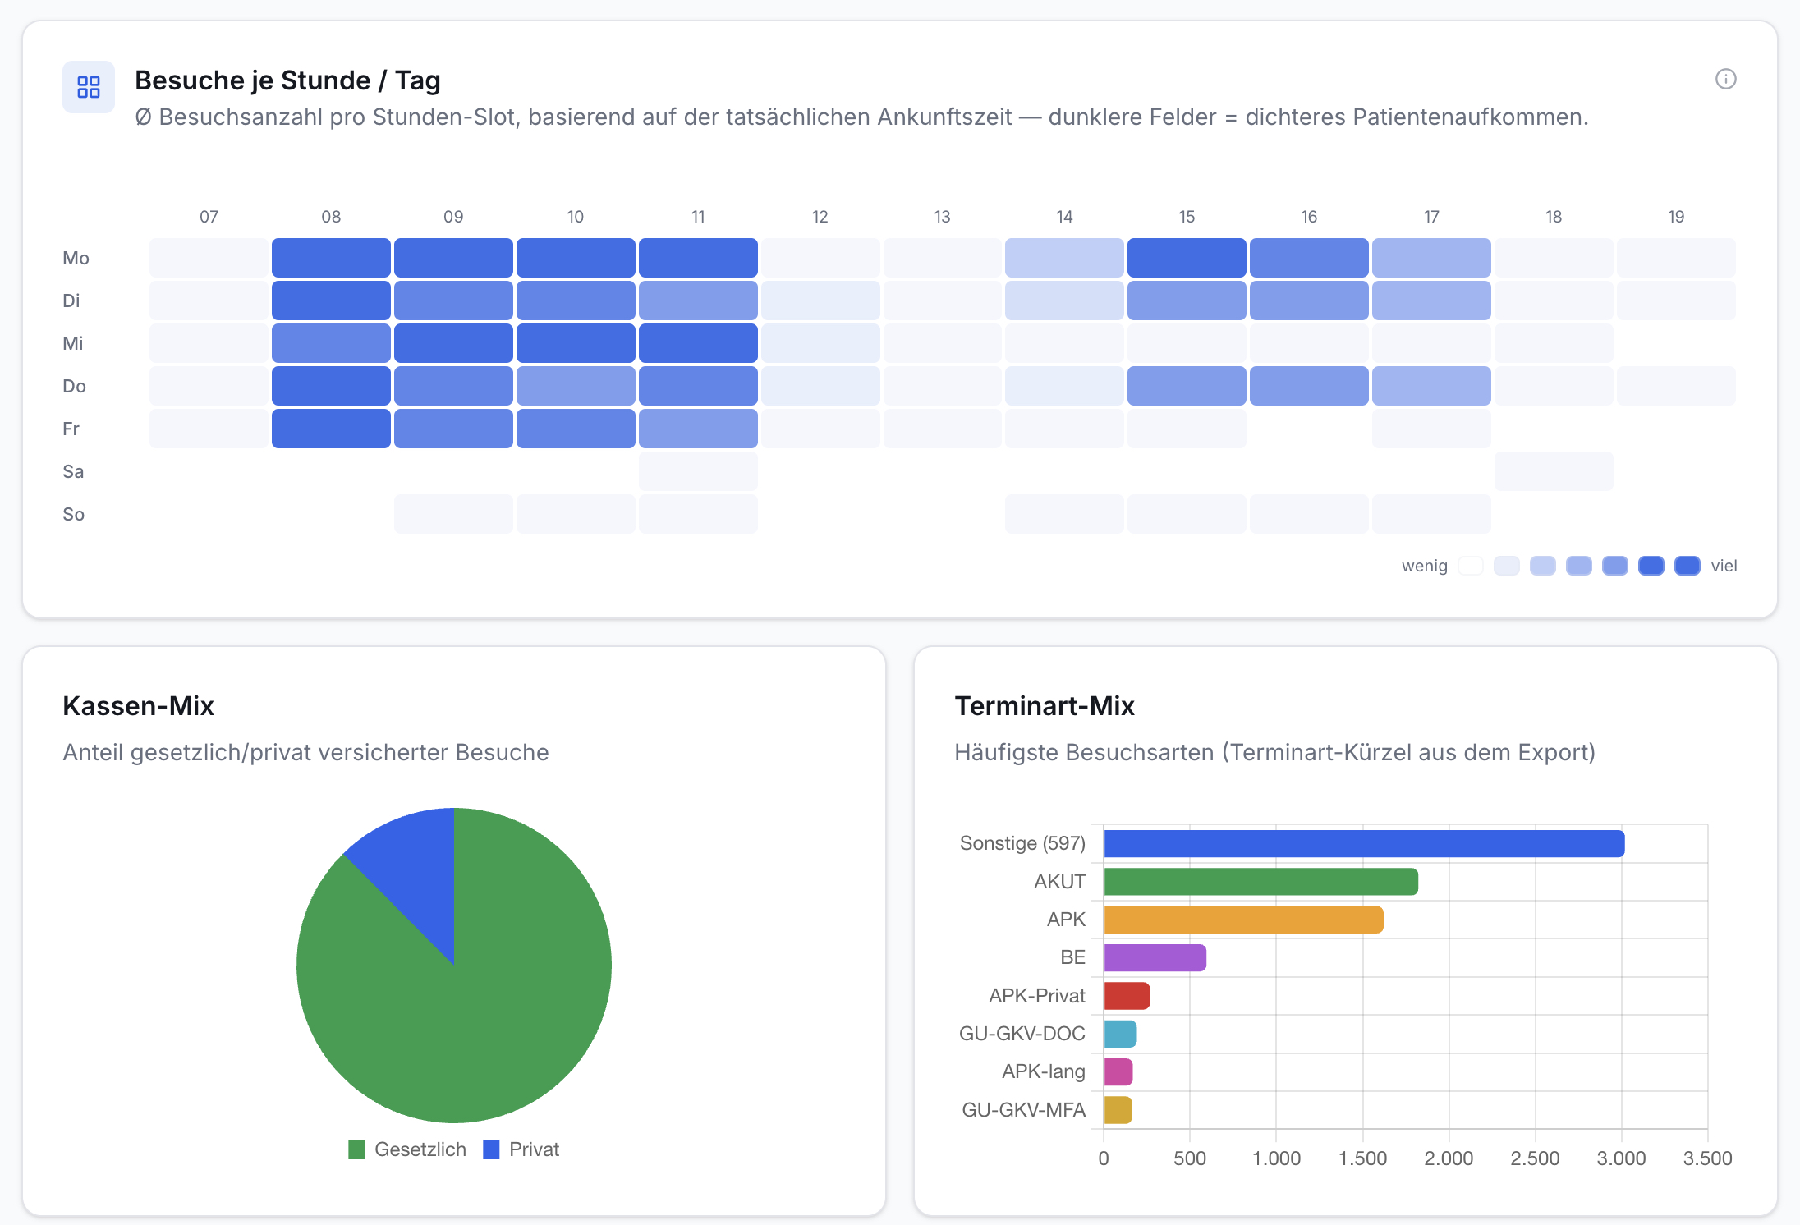This screenshot has height=1225, width=1800.
Task: Click the Friday 08 o'clock heatmap cell
Action: point(331,429)
